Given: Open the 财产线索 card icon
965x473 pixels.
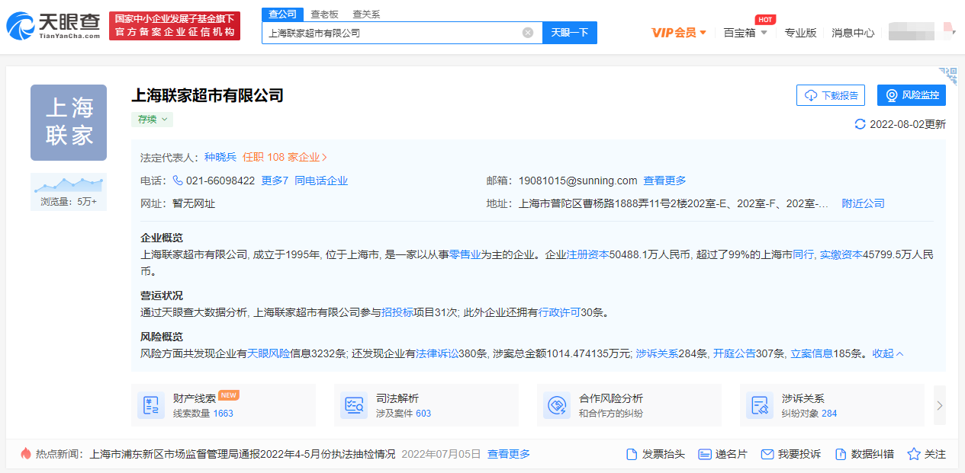Looking at the screenshot, I should pyautogui.click(x=151, y=405).
